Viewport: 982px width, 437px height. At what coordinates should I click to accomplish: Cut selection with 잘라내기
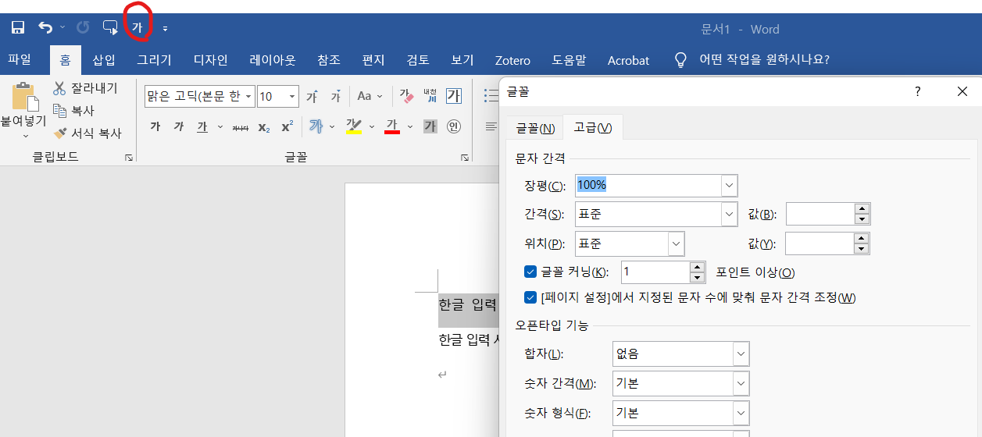(85, 88)
